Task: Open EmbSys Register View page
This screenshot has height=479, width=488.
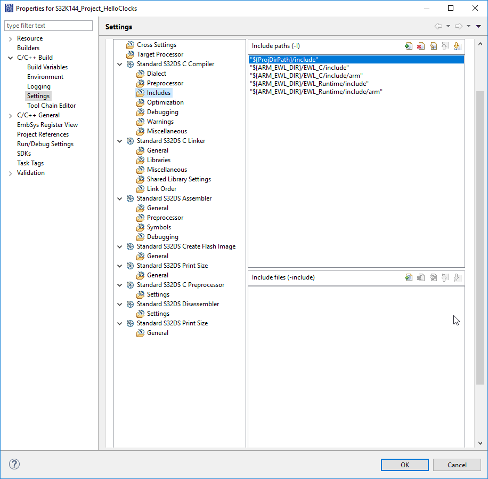Action: [x=47, y=125]
